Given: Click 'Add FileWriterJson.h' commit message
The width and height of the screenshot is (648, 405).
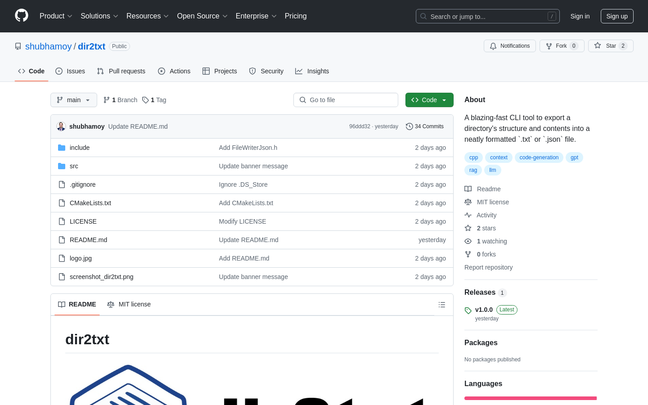Looking at the screenshot, I should coord(248,148).
